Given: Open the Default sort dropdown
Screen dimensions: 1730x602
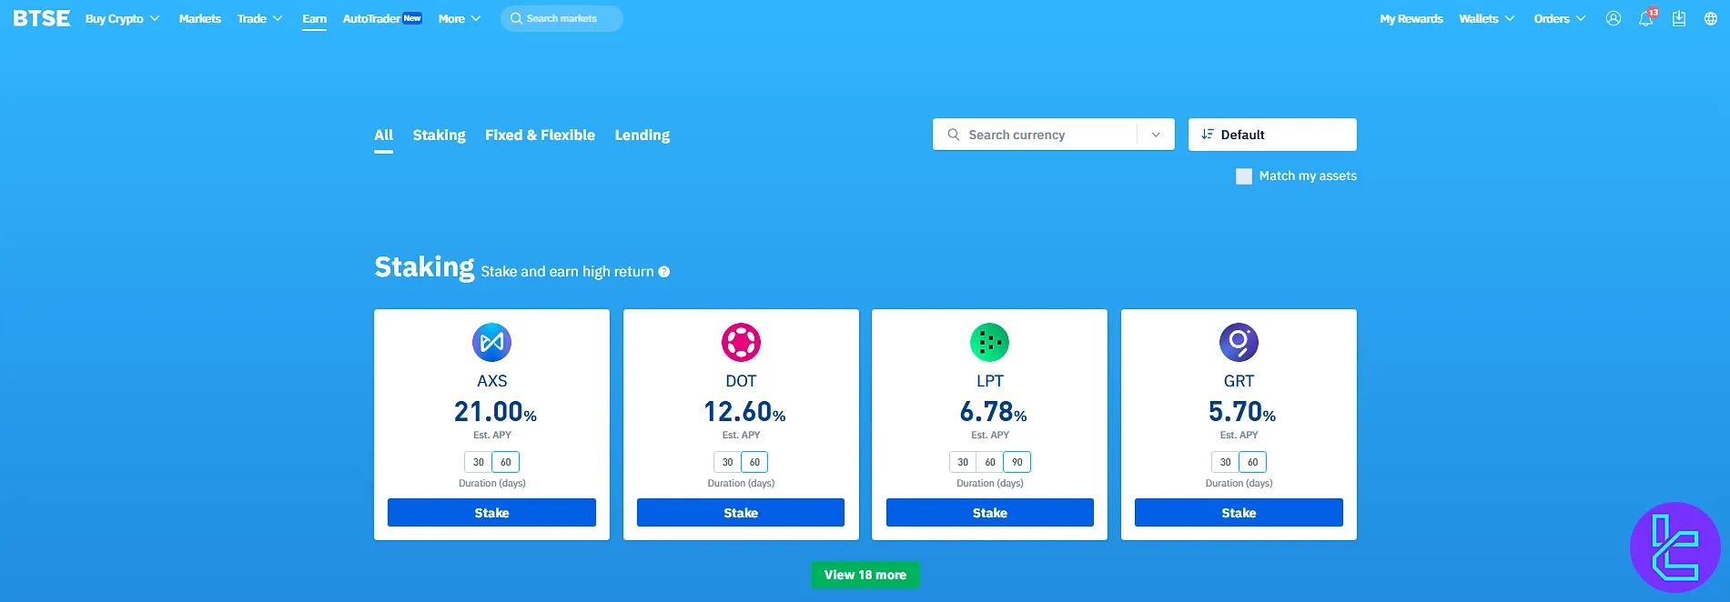Looking at the screenshot, I should (1272, 135).
